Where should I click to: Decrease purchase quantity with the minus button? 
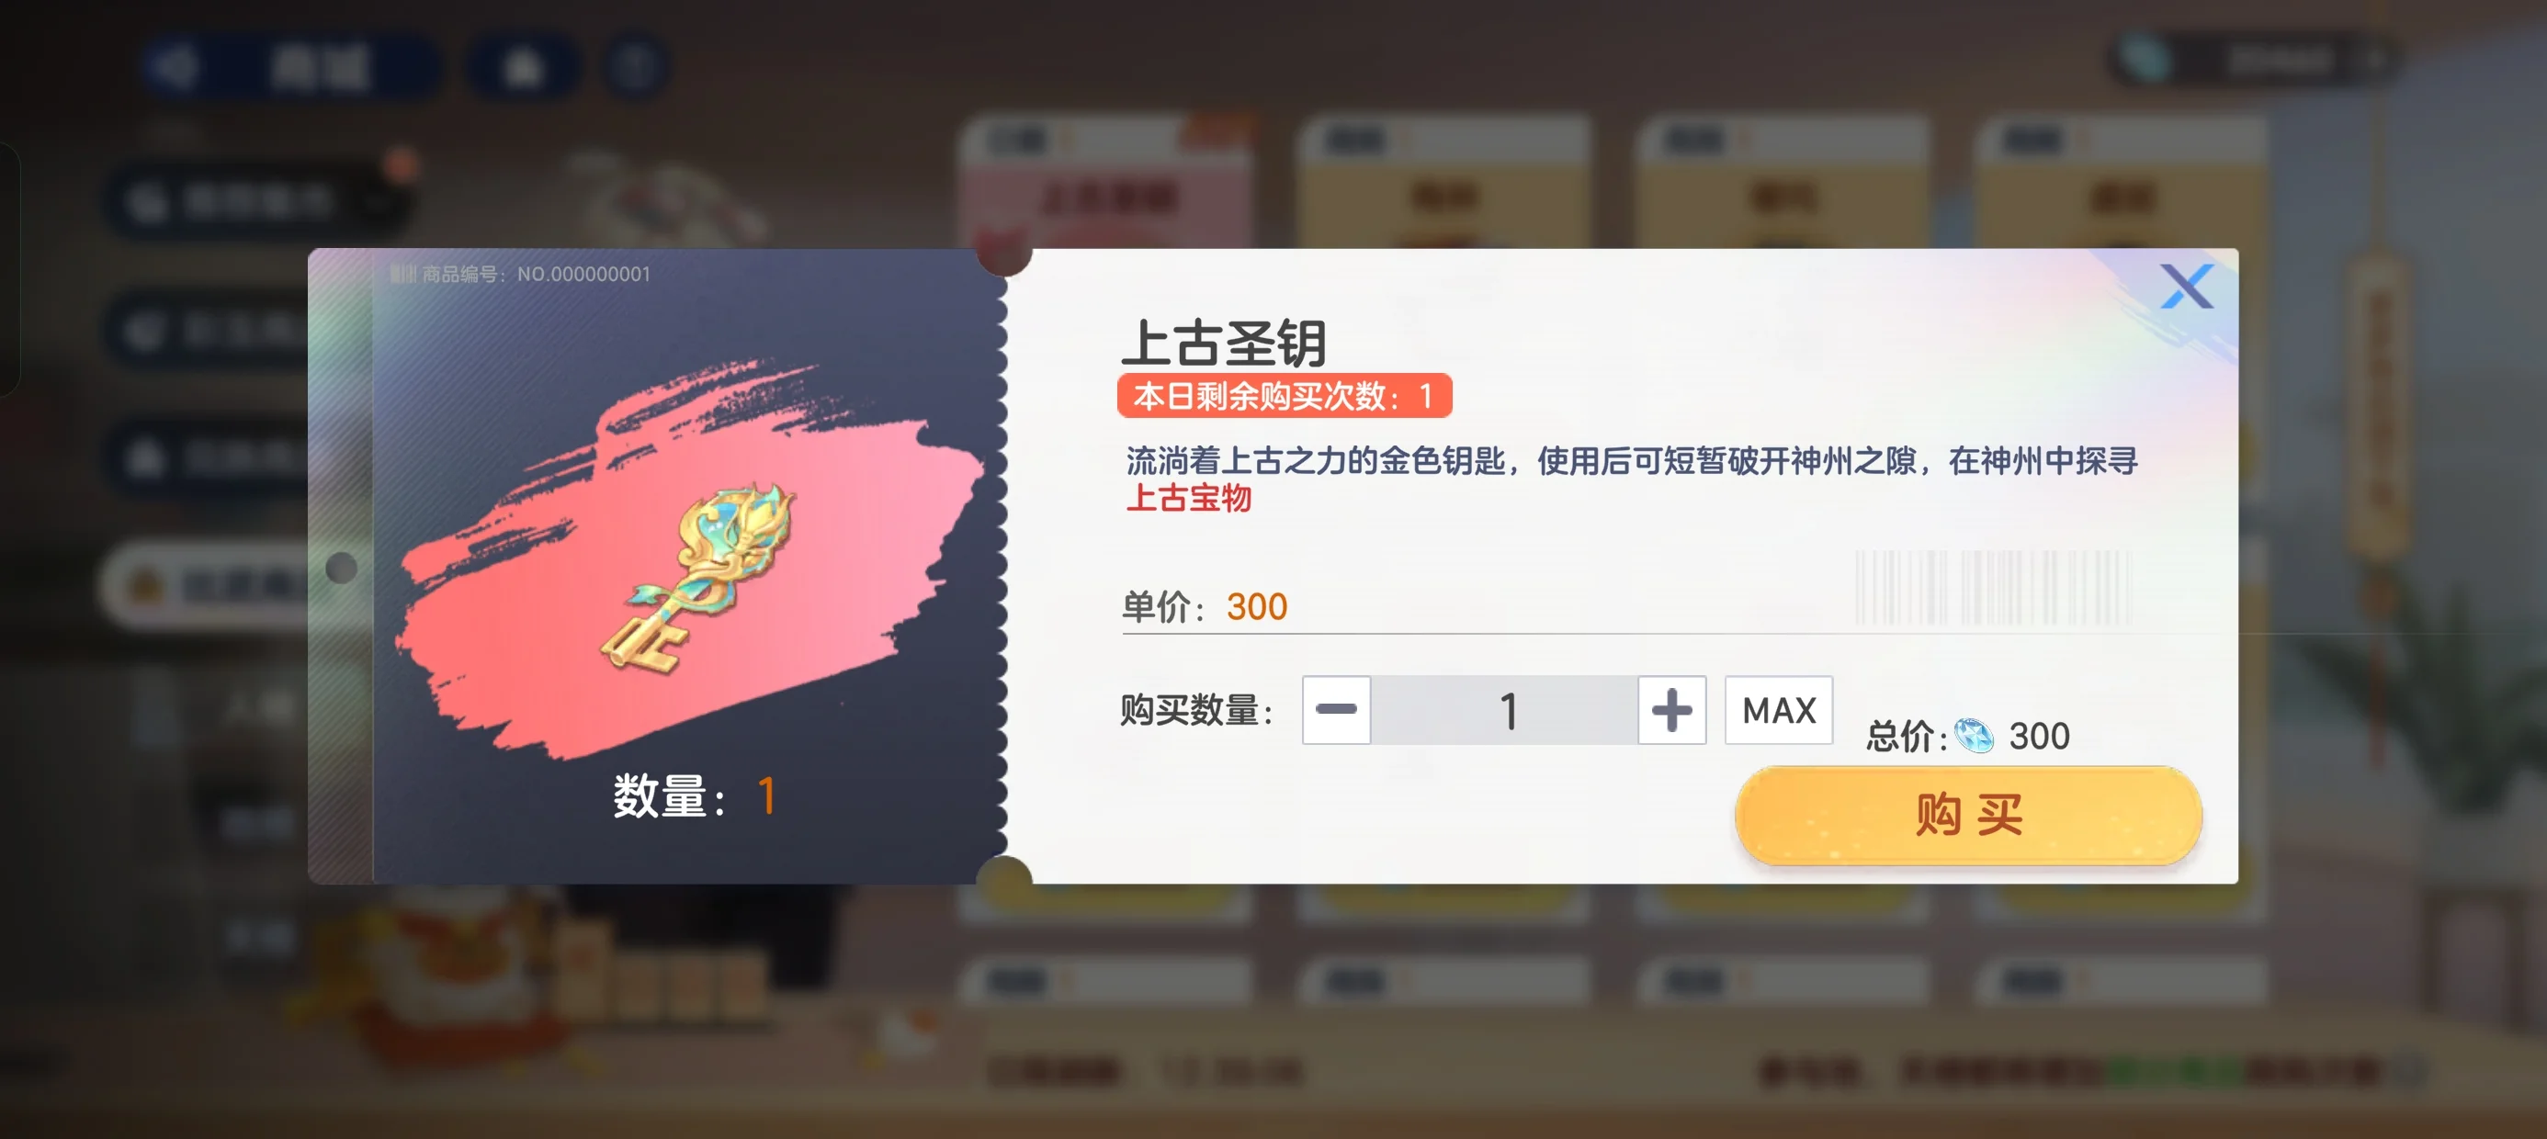click(x=1336, y=709)
